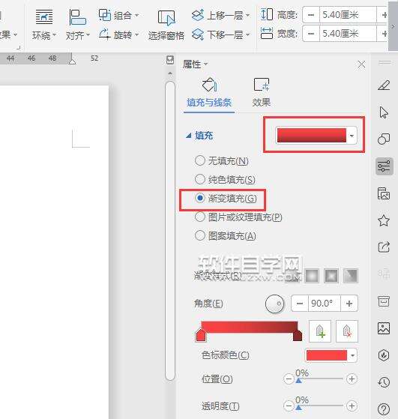The width and height of the screenshot is (398, 419).
Task: Click the sidebar hexagon icon
Action: pos(384,355)
